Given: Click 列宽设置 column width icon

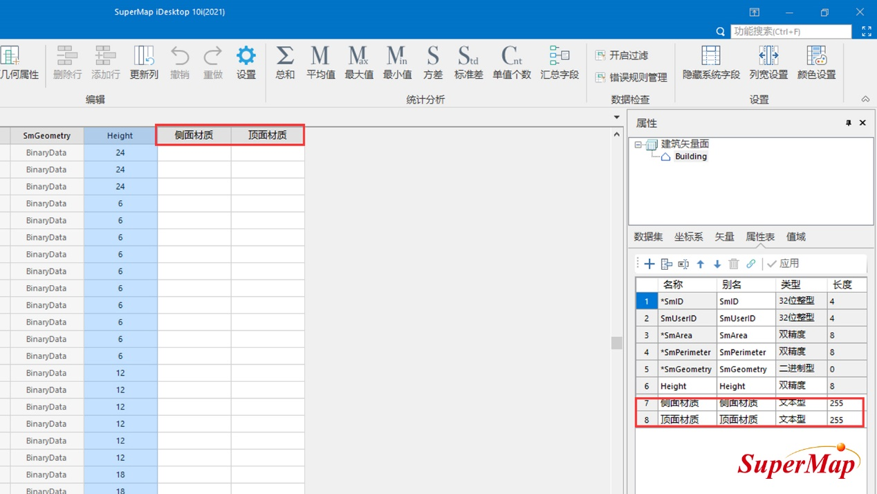Looking at the screenshot, I should click(768, 62).
